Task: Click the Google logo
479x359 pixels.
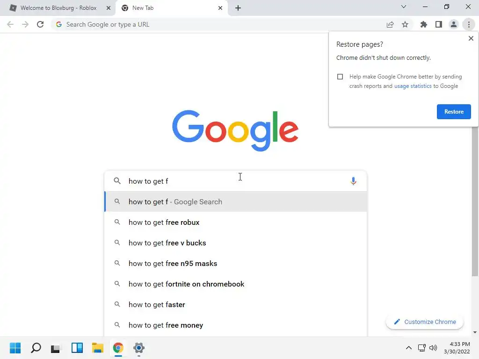Action: (235, 130)
